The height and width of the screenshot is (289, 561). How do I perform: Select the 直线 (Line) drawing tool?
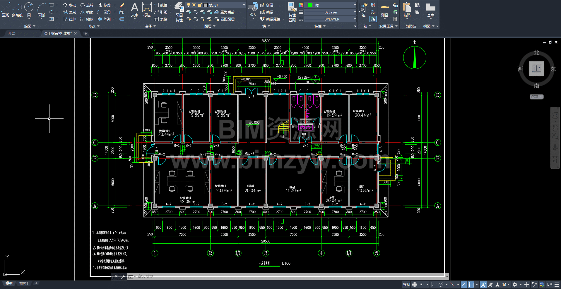[x=6, y=9]
